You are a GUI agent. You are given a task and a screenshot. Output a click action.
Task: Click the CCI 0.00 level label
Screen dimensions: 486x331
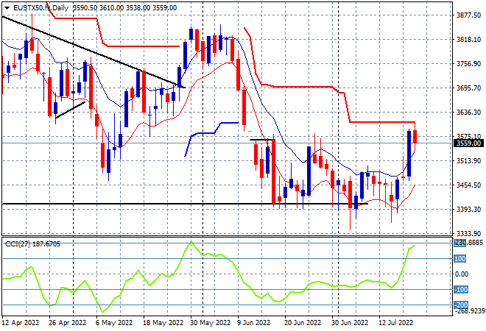[x=462, y=274]
